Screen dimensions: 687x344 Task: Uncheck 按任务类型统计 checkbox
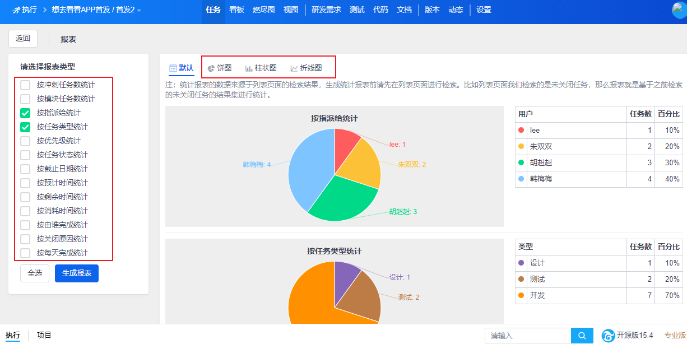click(25, 127)
